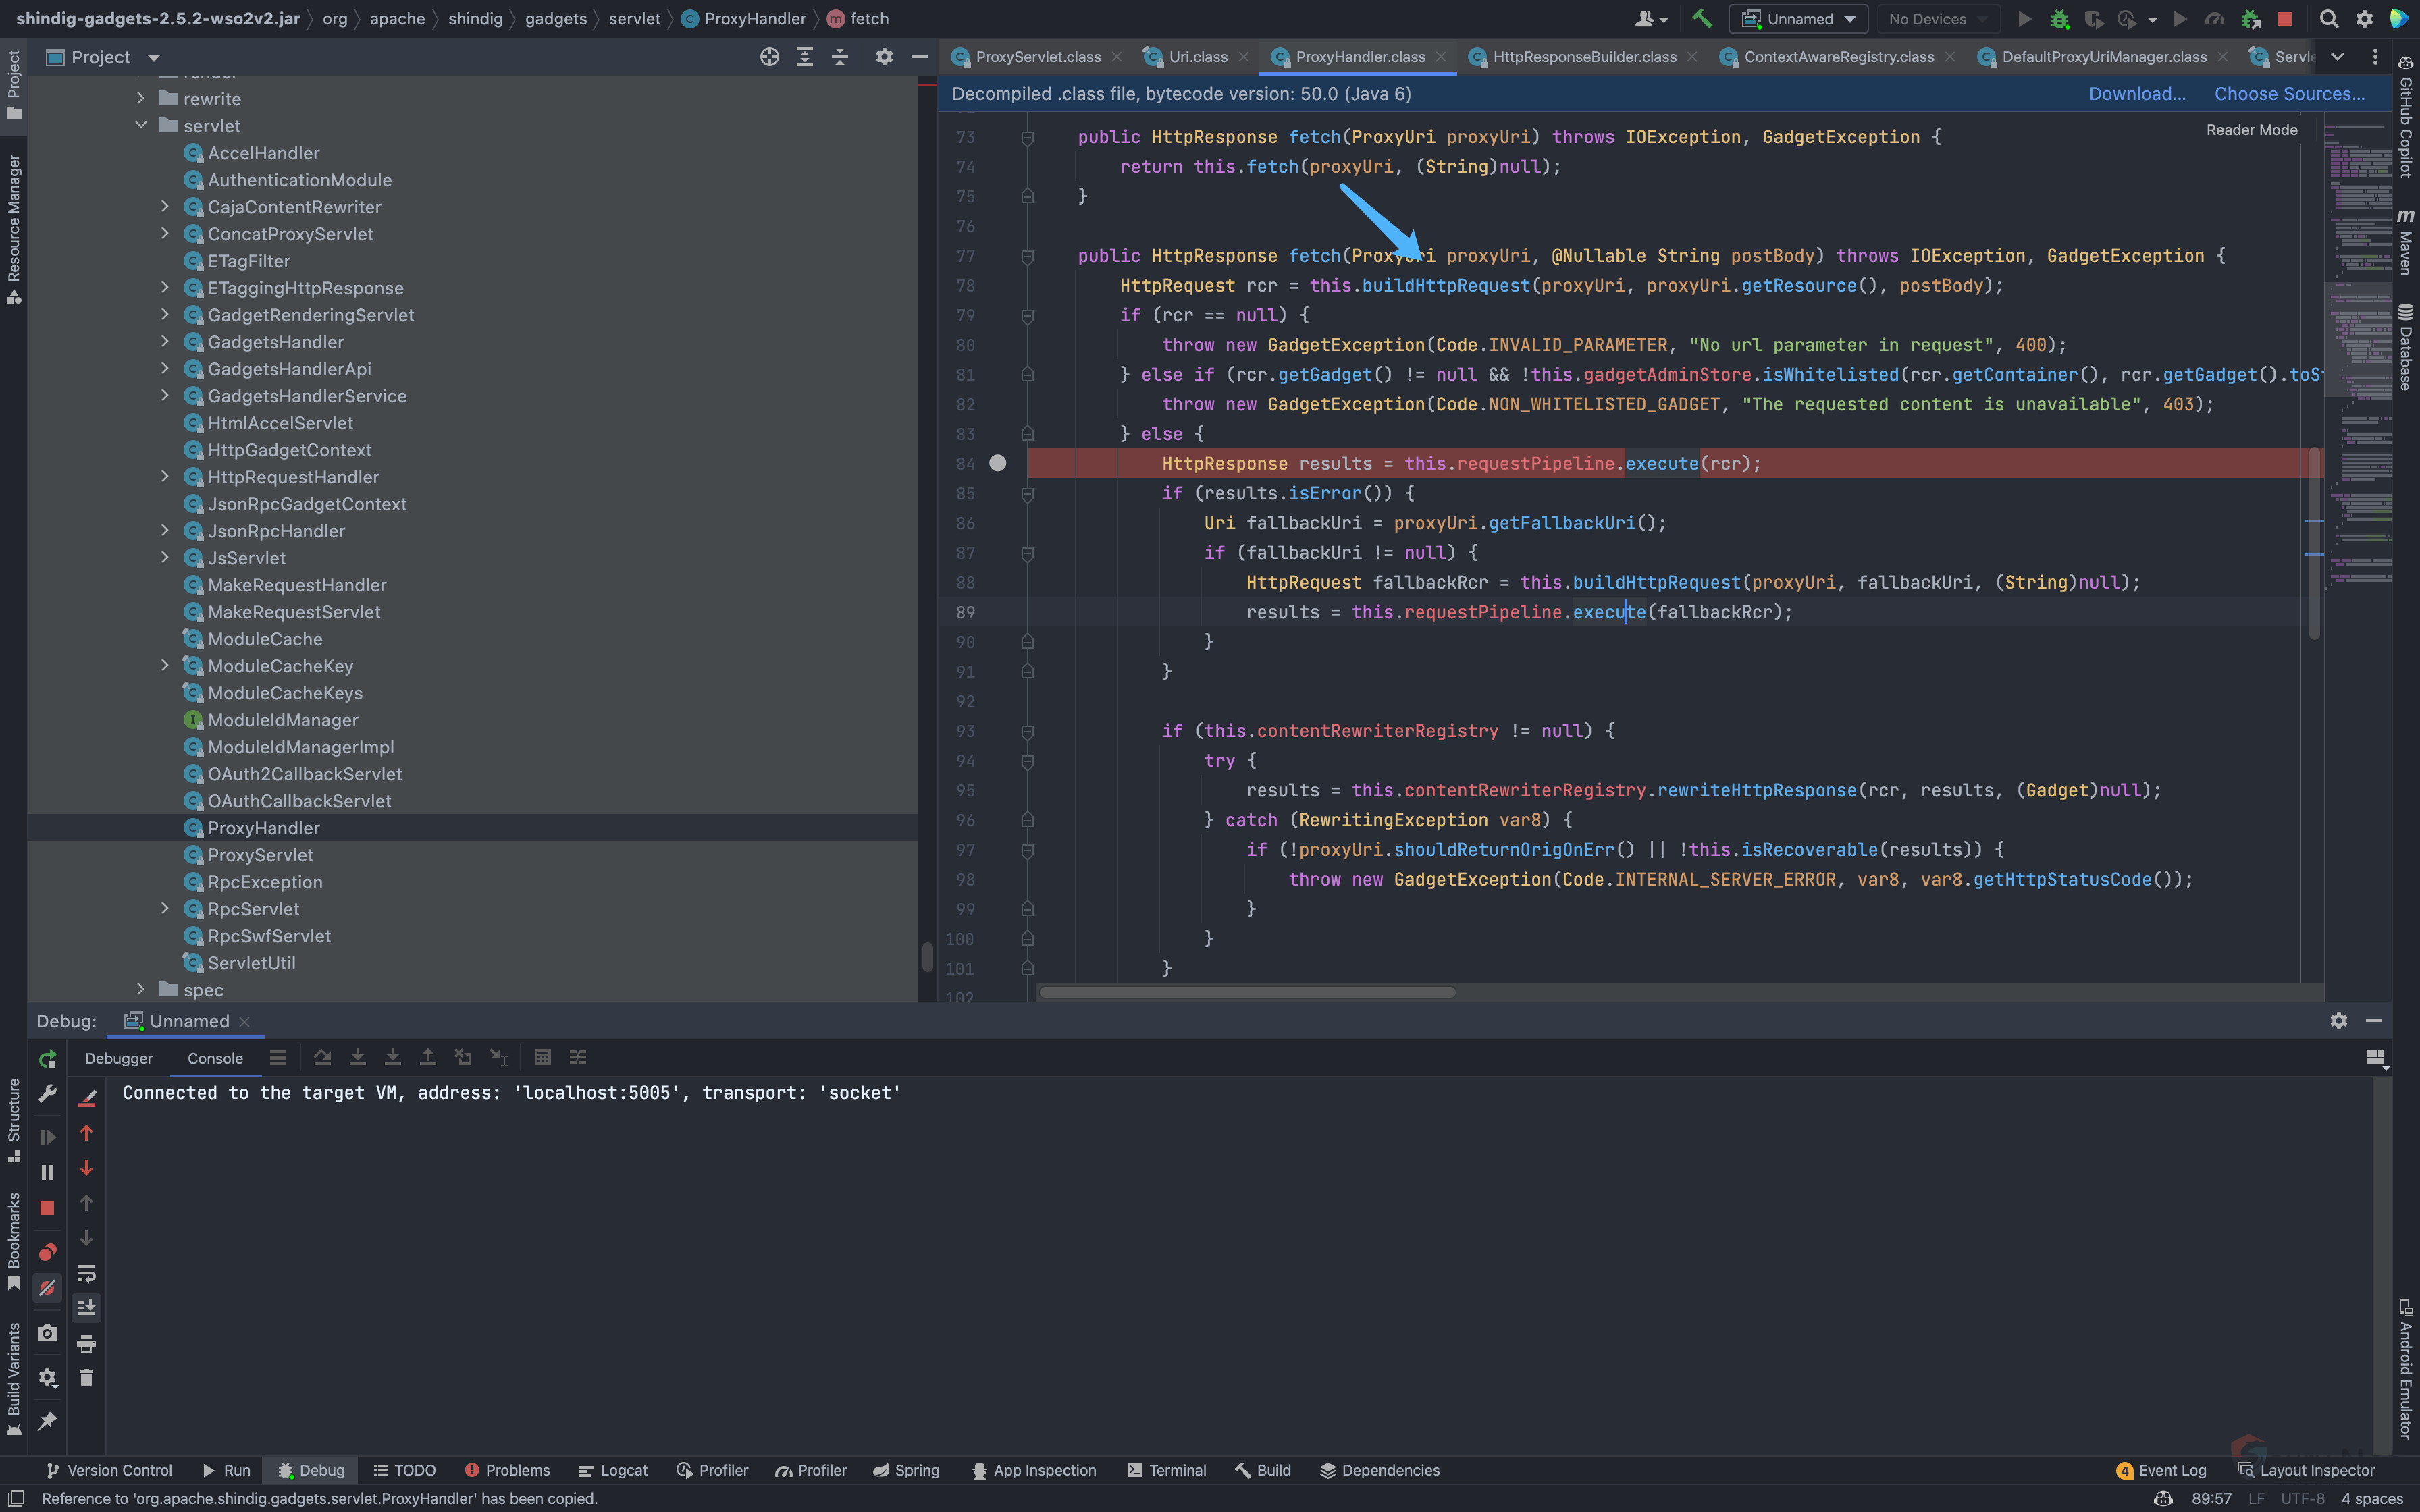Click the print console icon

(86, 1343)
